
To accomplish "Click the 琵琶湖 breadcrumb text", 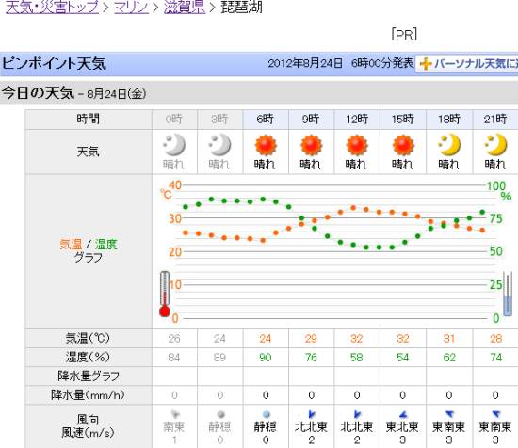I will click(x=241, y=7).
